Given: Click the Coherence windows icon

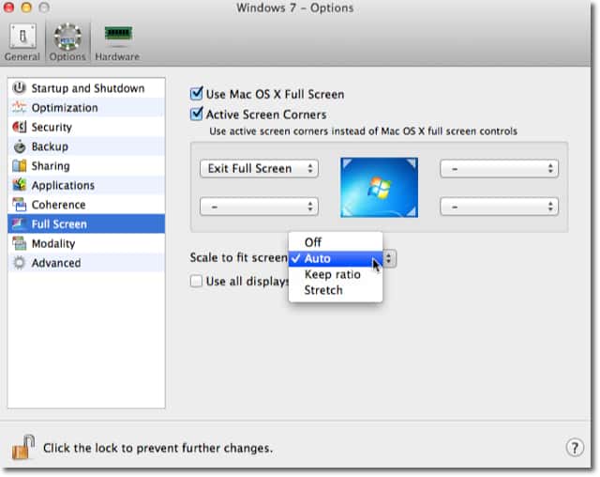Looking at the screenshot, I should (19, 205).
